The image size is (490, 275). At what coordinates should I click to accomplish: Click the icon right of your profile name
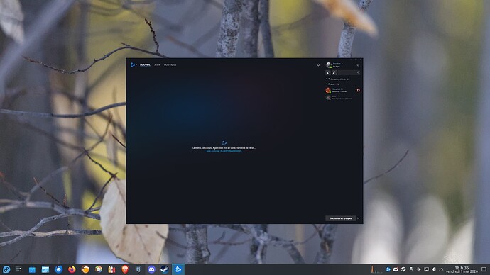358,65
